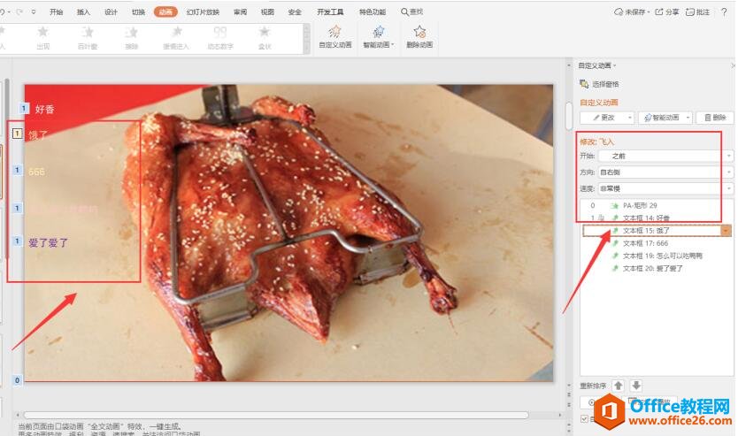Screen dimensions: 738x436
Task: Select 文本框 17: 666 animation entry
Action: tap(645, 243)
